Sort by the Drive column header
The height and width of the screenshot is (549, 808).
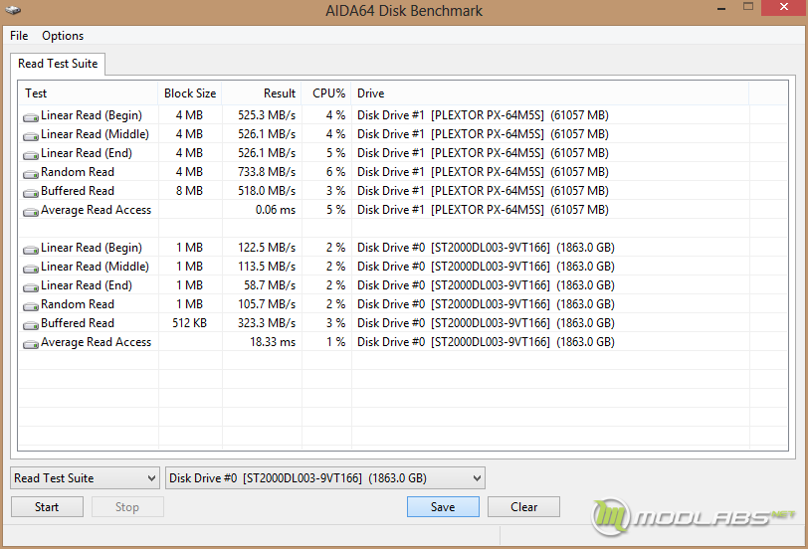550,93
